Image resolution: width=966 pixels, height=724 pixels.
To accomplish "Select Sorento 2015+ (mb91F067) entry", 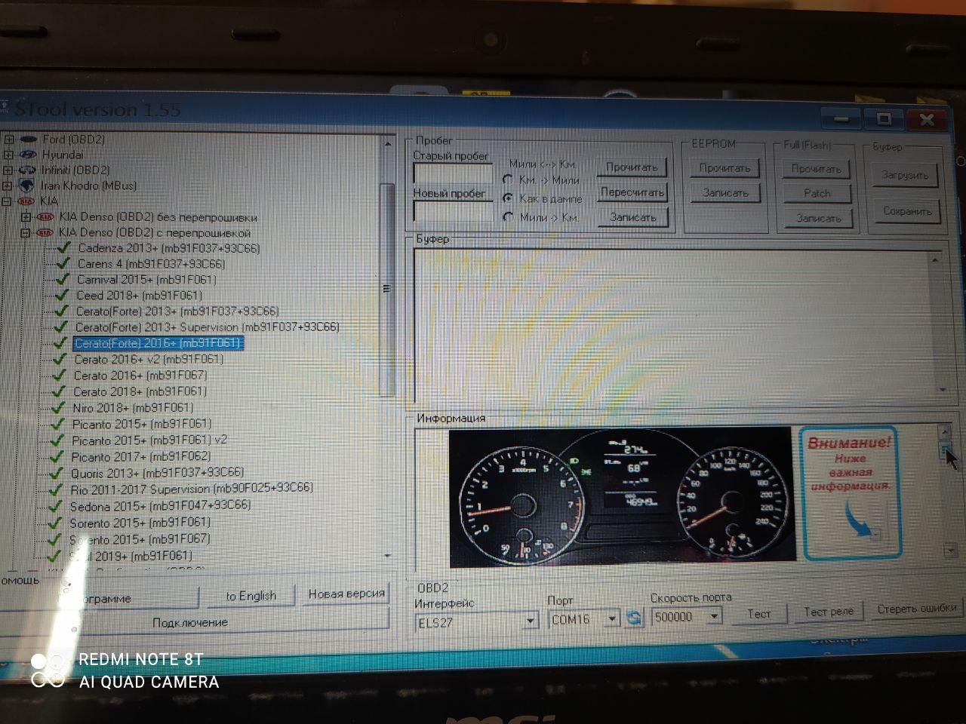I will point(140,539).
